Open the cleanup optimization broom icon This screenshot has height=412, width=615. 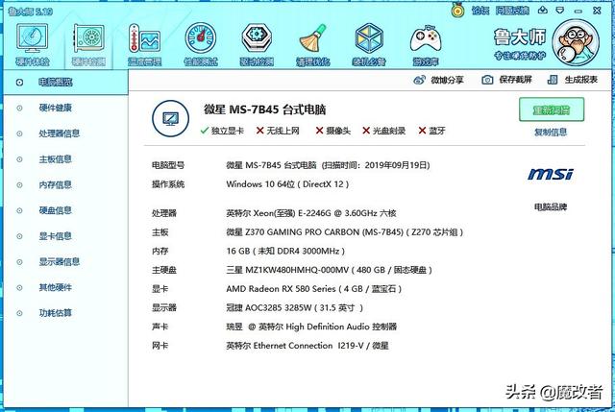point(312,38)
